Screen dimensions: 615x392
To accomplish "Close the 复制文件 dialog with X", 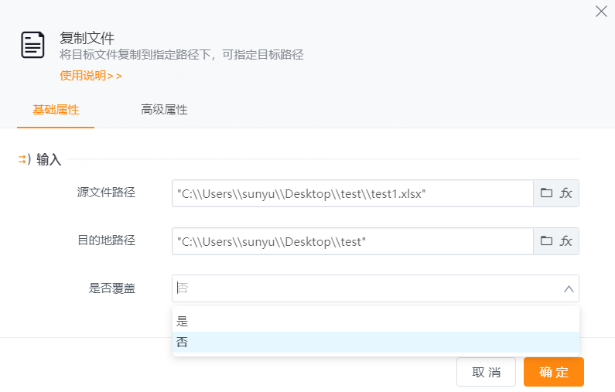I will click(x=600, y=11).
